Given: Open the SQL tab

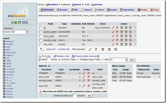Looking at the screenshot, I should (x=74, y=10).
